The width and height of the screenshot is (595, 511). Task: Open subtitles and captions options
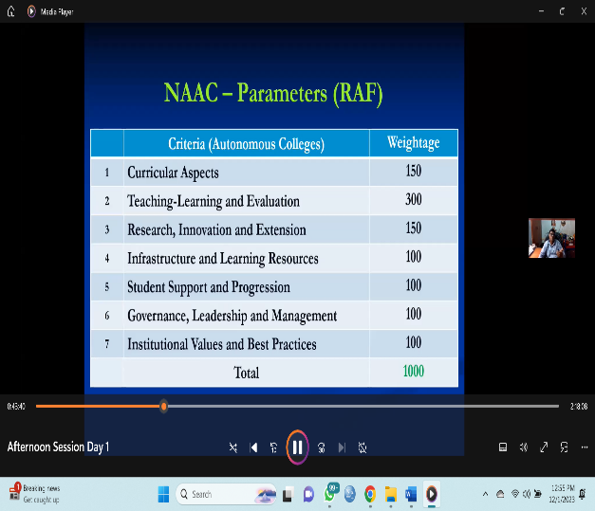pos(503,447)
